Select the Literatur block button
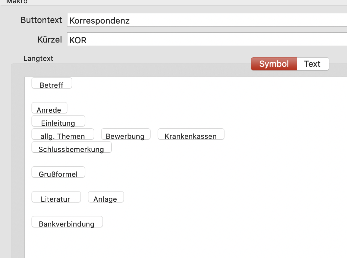This screenshot has width=347, height=258. [56, 197]
